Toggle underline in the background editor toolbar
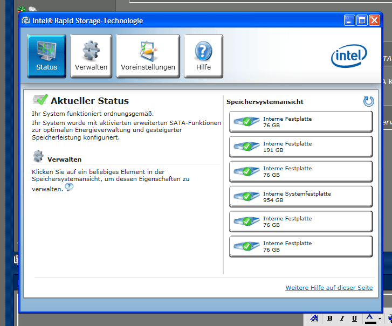 (x=354, y=318)
